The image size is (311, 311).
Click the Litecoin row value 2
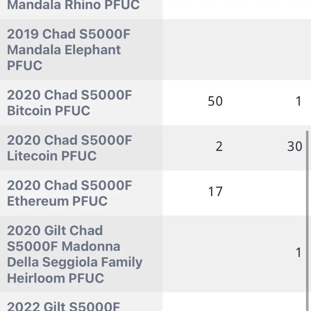[x=219, y=146]
